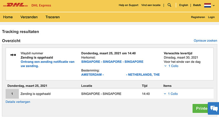219x118 pixels.
Task: Open the Traceren menu
Action: (52, 17)
